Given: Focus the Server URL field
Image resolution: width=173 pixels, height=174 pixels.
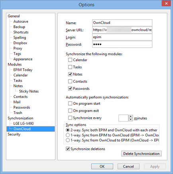Looking at the screenshot, I should (x=122, y=30).
